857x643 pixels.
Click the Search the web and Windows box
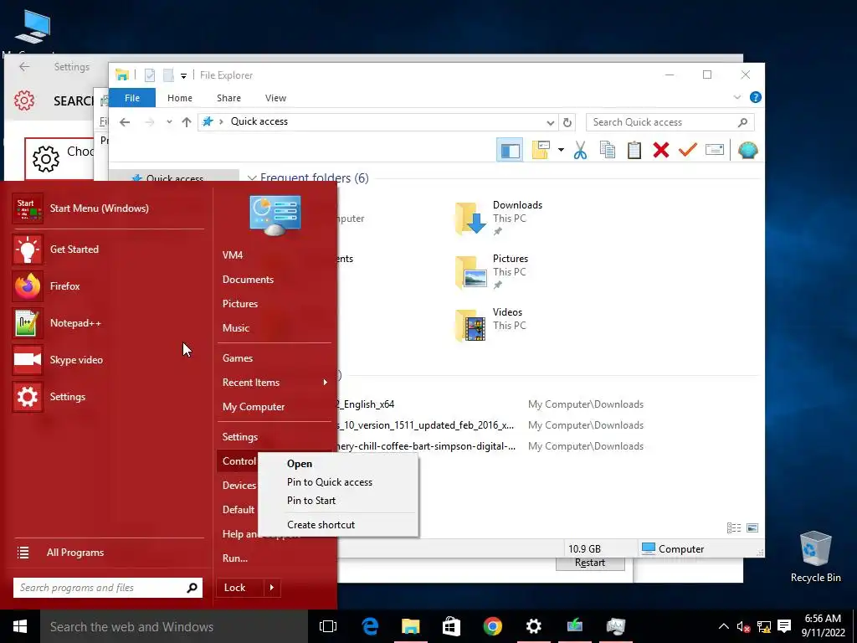174,626
